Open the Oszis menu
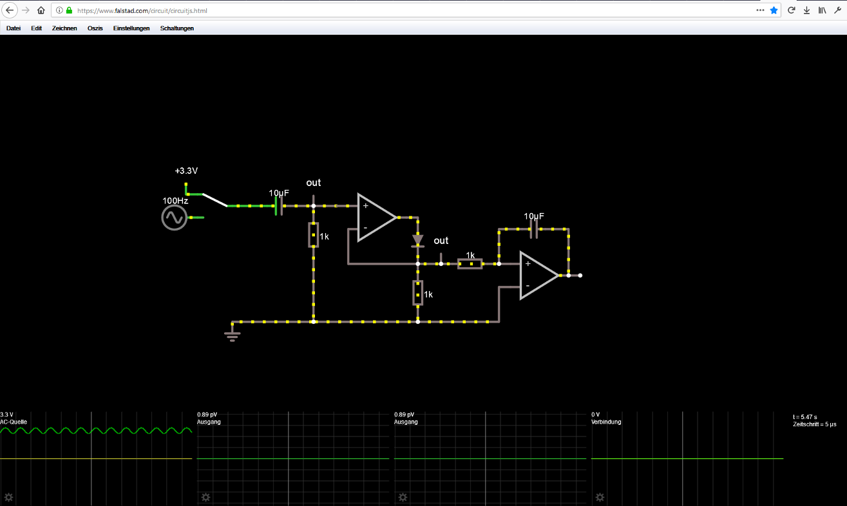This screenshot has width=847, height=506. click(95, 28)
